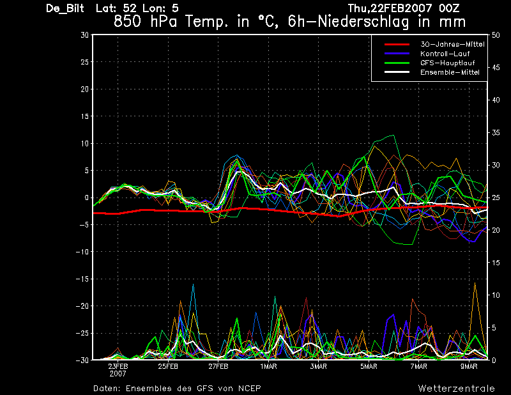The image size is (511, 395).
Task: Click the 5MAR date axis label
Action: click(x=369, y=366)
